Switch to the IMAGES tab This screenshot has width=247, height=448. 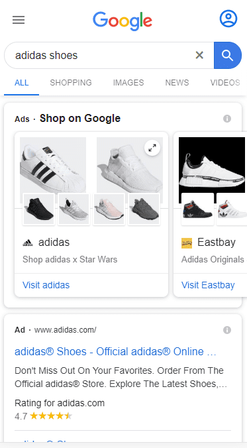pos(128,83)
